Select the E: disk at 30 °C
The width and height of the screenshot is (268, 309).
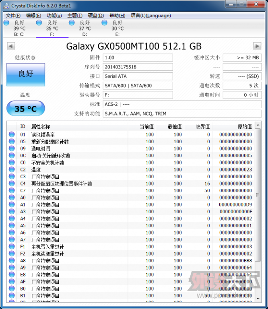point(118,29)
